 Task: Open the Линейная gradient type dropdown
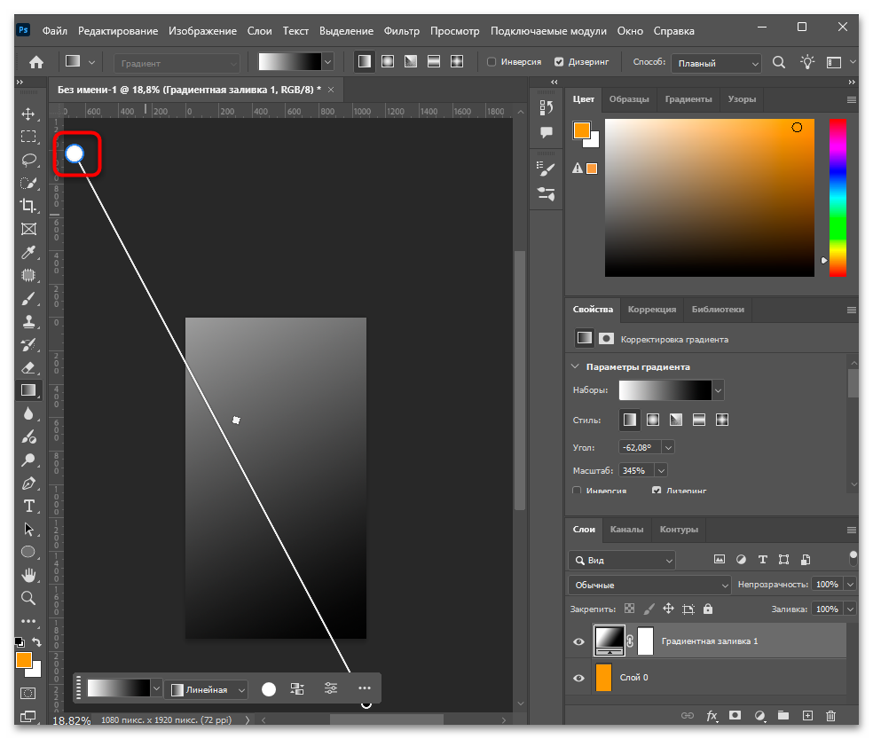[208, 689]
